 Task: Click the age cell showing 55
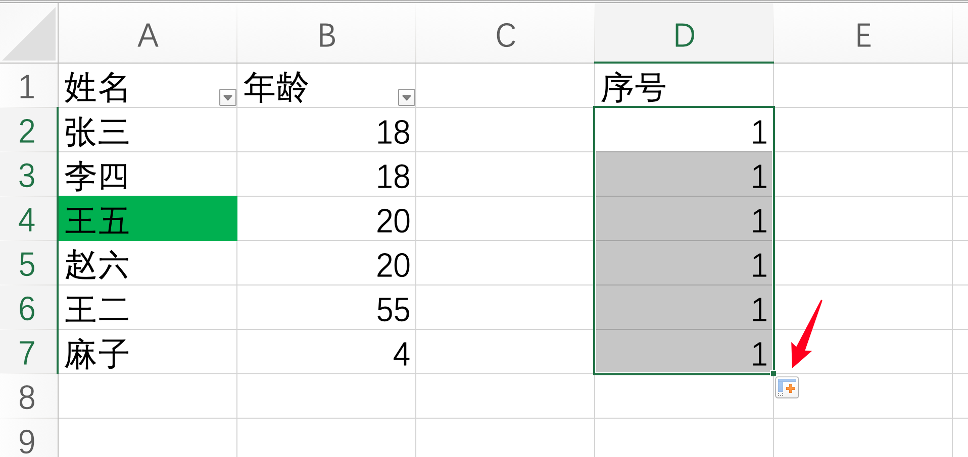(x=326, y=308)
